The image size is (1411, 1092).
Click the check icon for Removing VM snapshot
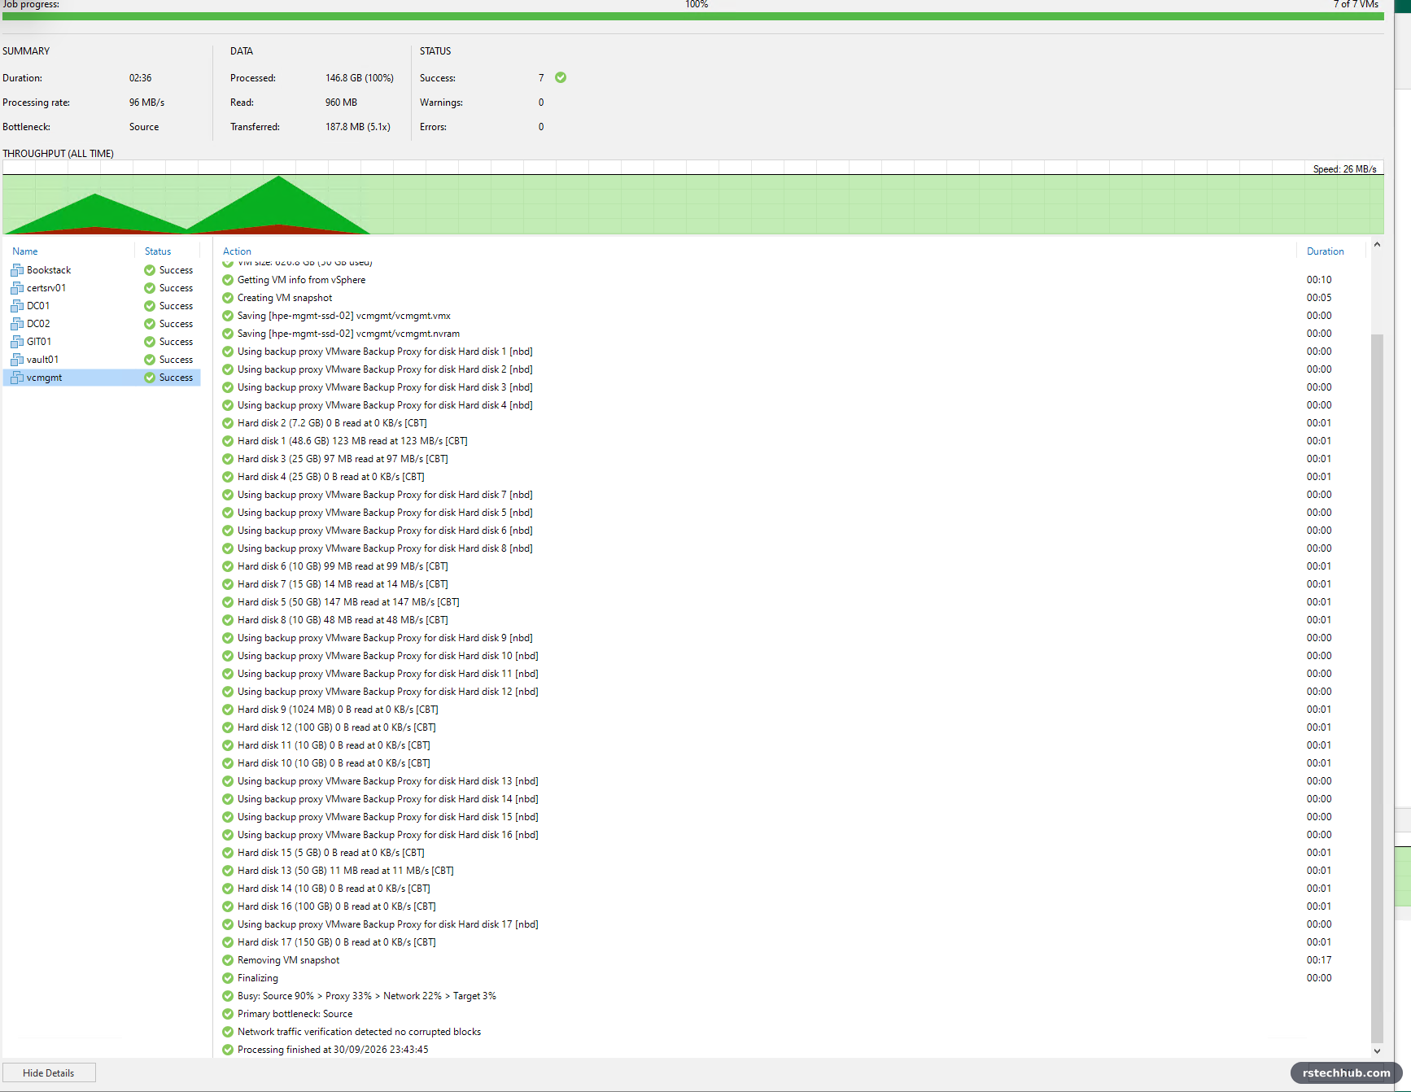tap(228, 960)
